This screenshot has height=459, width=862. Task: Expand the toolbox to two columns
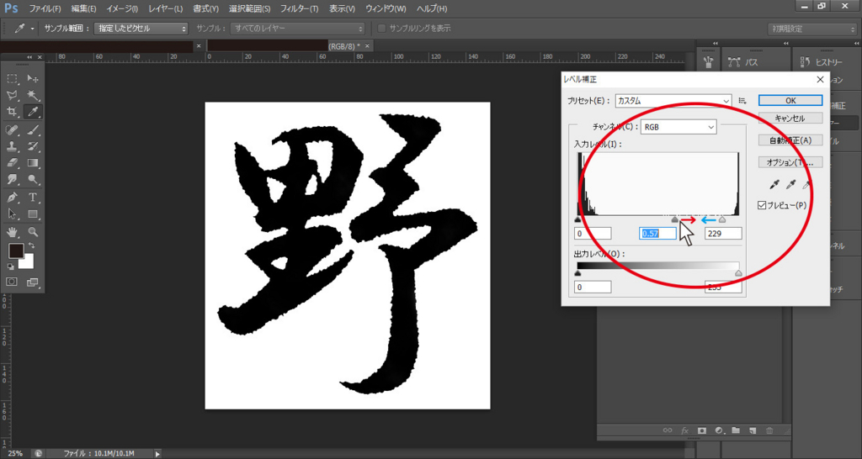[x=31, y=57]
